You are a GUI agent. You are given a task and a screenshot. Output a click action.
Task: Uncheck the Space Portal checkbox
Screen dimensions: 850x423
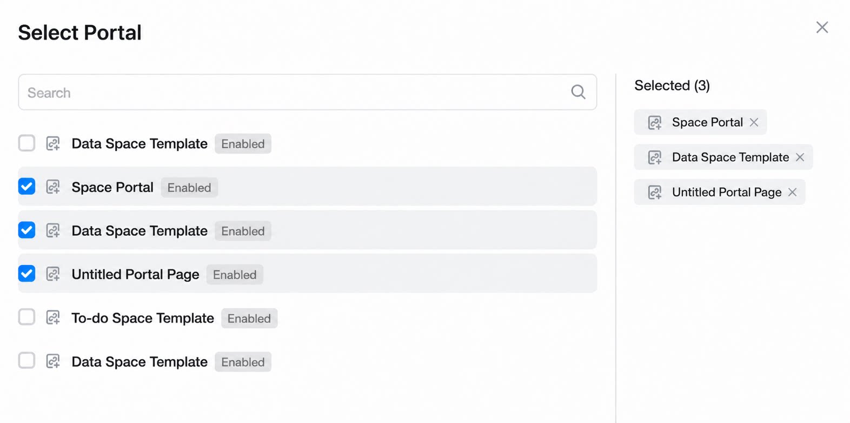click(x=26, y=187)
